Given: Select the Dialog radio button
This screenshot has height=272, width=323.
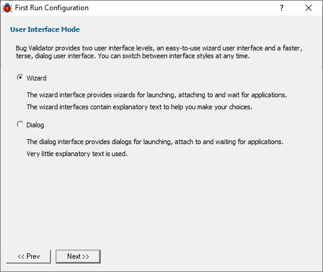Looking at the screenshot, I should coord(20,124).
